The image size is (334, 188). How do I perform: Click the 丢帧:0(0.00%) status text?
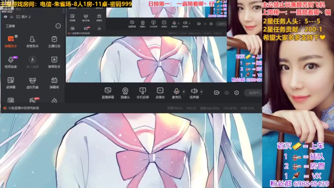tap(210, 108)
